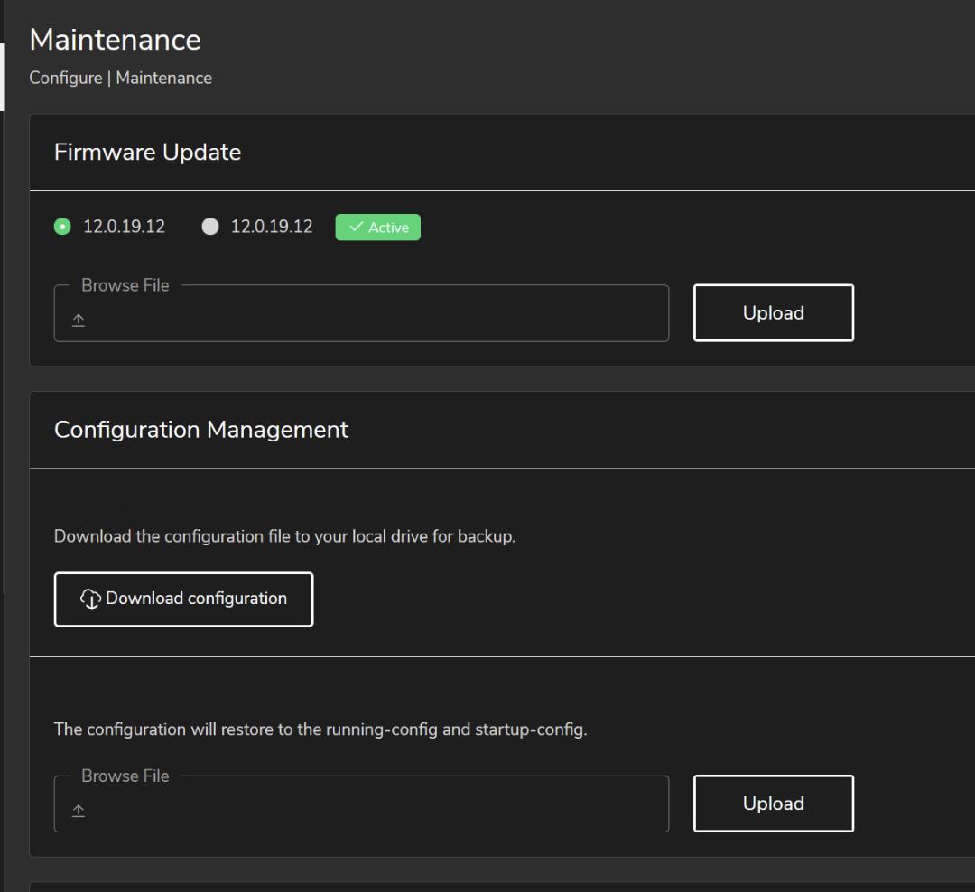Go to Configure in the breadcrumb
975x892 pixels.
click(65, 78)
